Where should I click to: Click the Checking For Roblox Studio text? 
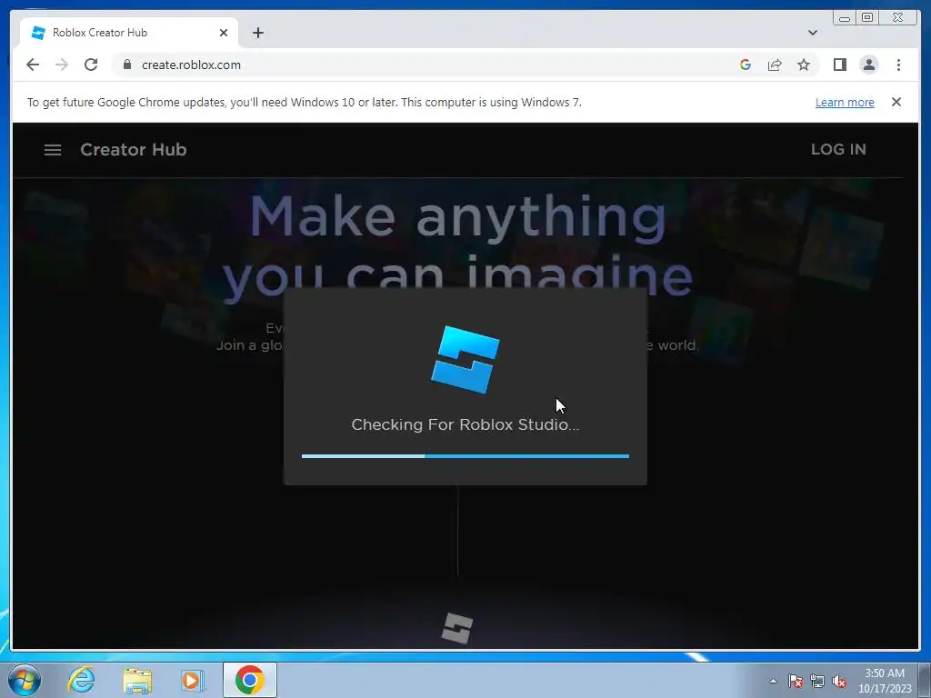pyautogui.click(x=465, y=425)
